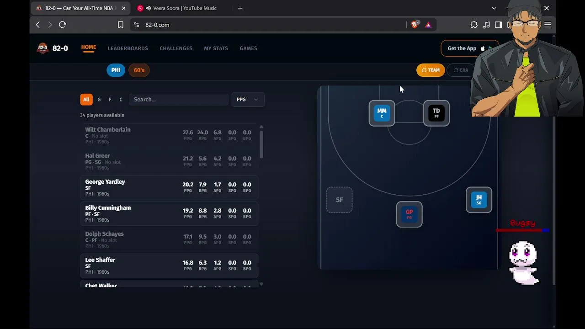Reload the 82-0 page
Viewport: 585px width, 329px height.
point(63,25)
